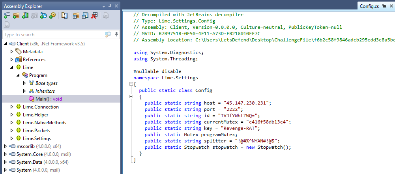Select the Client assembly row

pyautogui.click(x=61, y=44)
